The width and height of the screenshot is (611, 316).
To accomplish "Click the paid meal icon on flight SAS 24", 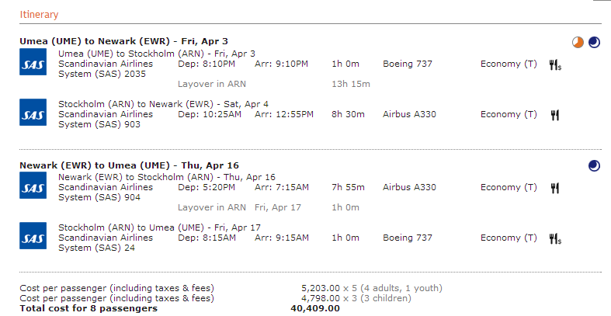I will [555, 238].
